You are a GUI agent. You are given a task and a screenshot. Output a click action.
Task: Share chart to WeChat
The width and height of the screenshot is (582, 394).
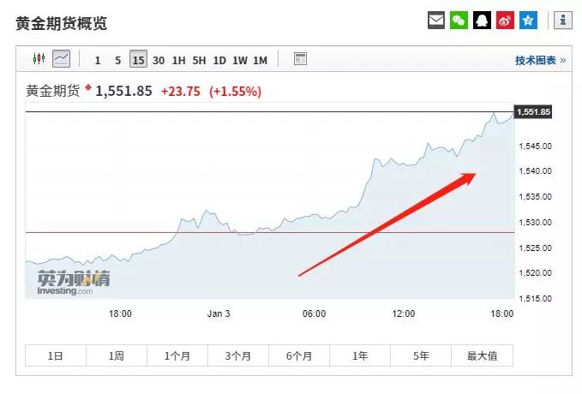point(459,21)
